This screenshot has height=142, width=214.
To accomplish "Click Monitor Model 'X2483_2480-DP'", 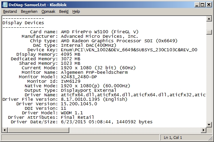I will [x=79, y=77].
